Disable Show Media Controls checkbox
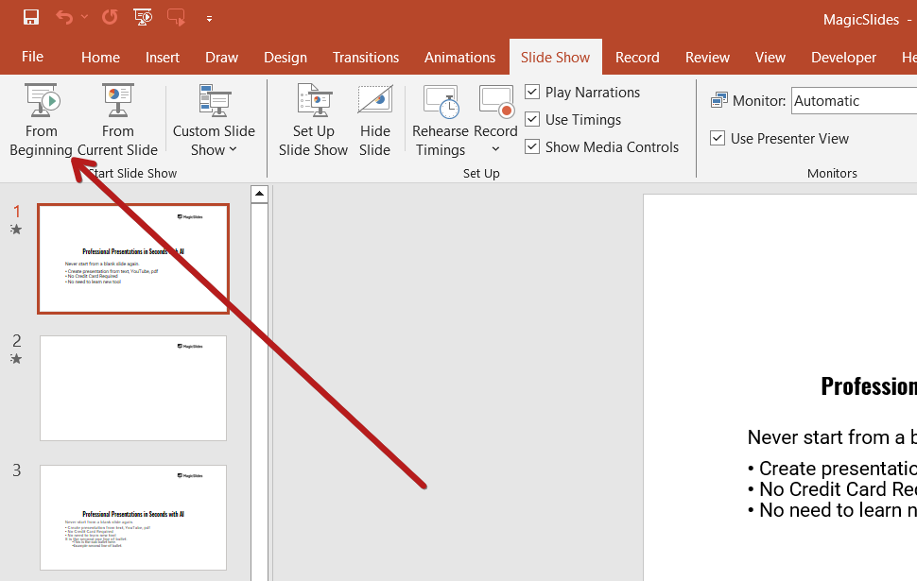Screen dimensions: 917x581 (x=532, y=146)
